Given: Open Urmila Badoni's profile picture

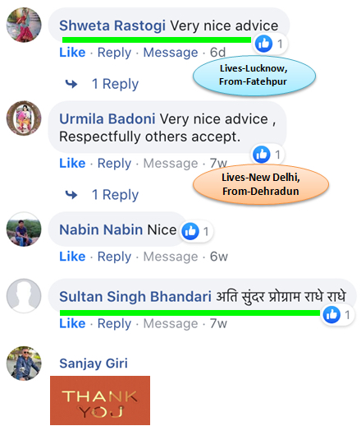Looking at the screenshot, I should tap(24, 118).
